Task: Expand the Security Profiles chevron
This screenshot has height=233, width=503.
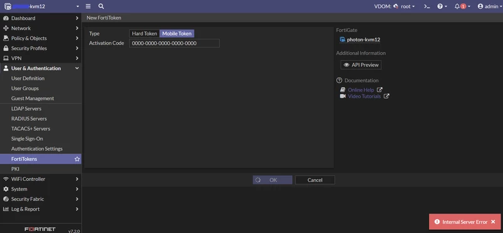Action: click(77, 48)
